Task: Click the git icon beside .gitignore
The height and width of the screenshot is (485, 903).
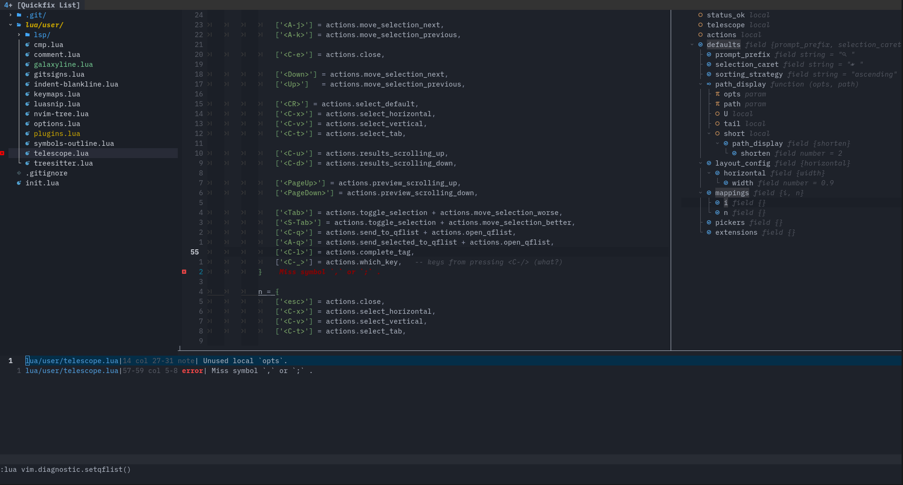Action: click(x=19, y=173)
